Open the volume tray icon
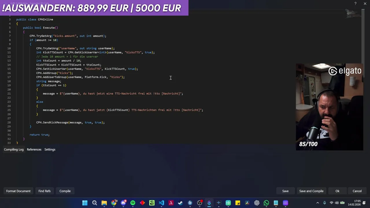 [337, 203]
